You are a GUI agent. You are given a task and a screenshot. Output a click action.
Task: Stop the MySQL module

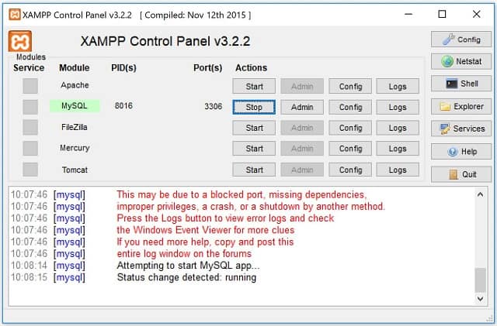click(254, 107)
